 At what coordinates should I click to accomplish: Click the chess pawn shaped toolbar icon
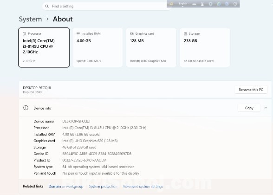click(202, 4)
